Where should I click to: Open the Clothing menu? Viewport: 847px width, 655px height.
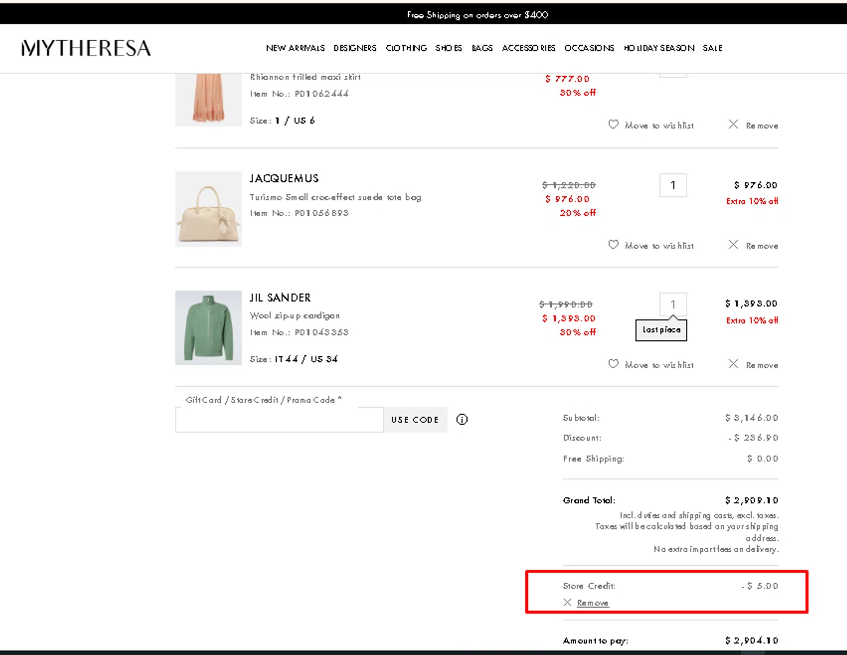point(407,48)
